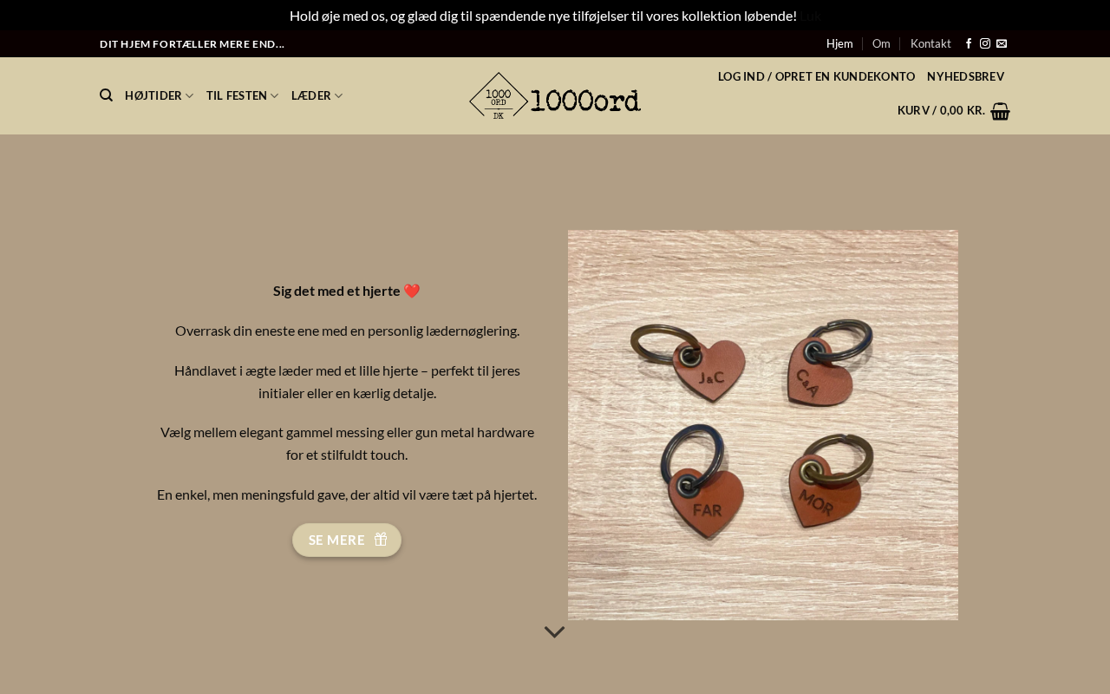Expand the Til Festen dropdown menu
The width and height of the screenshot is (1110, 694).
click(242, 95)
